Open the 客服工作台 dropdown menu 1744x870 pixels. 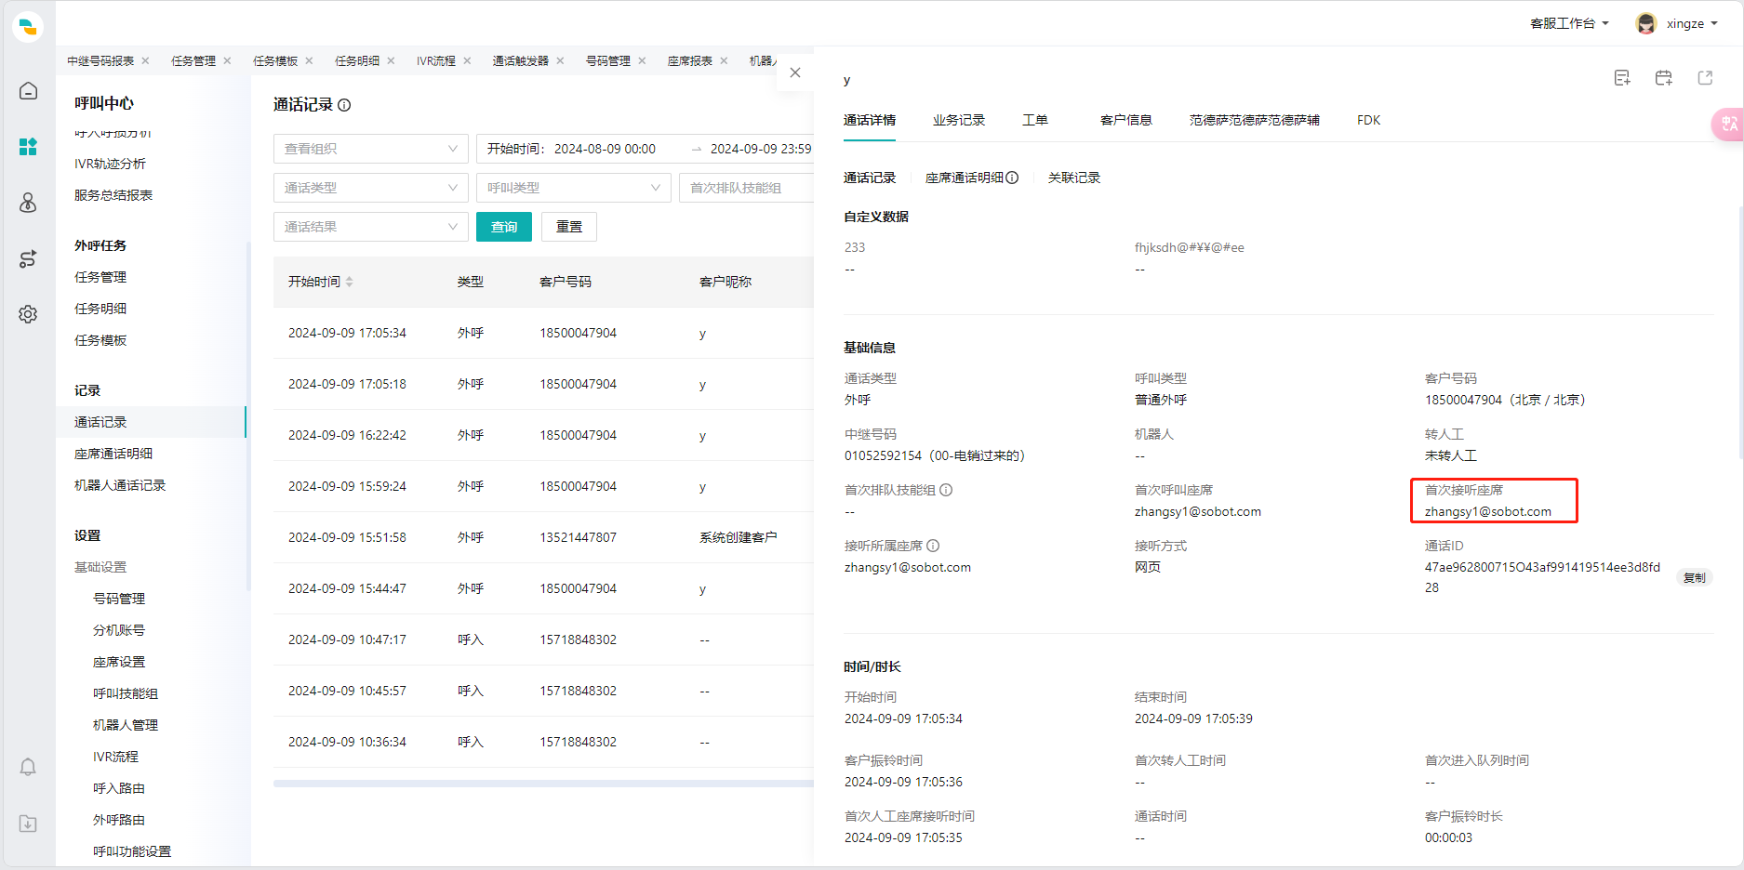point(1569,23)
